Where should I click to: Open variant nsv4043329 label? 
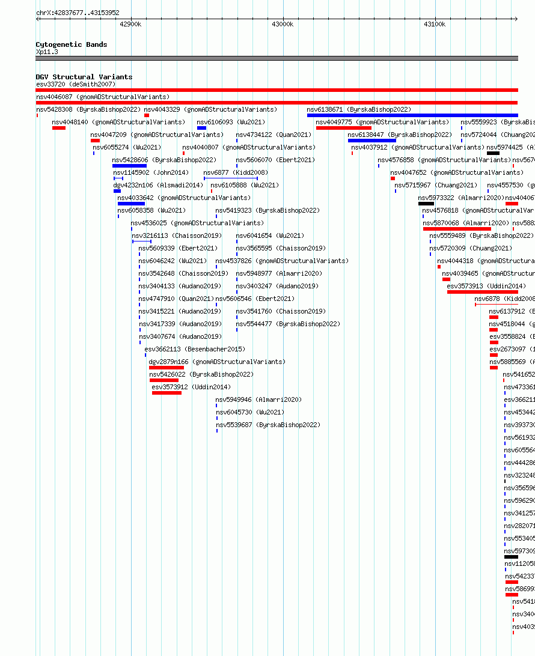point(210,109)
